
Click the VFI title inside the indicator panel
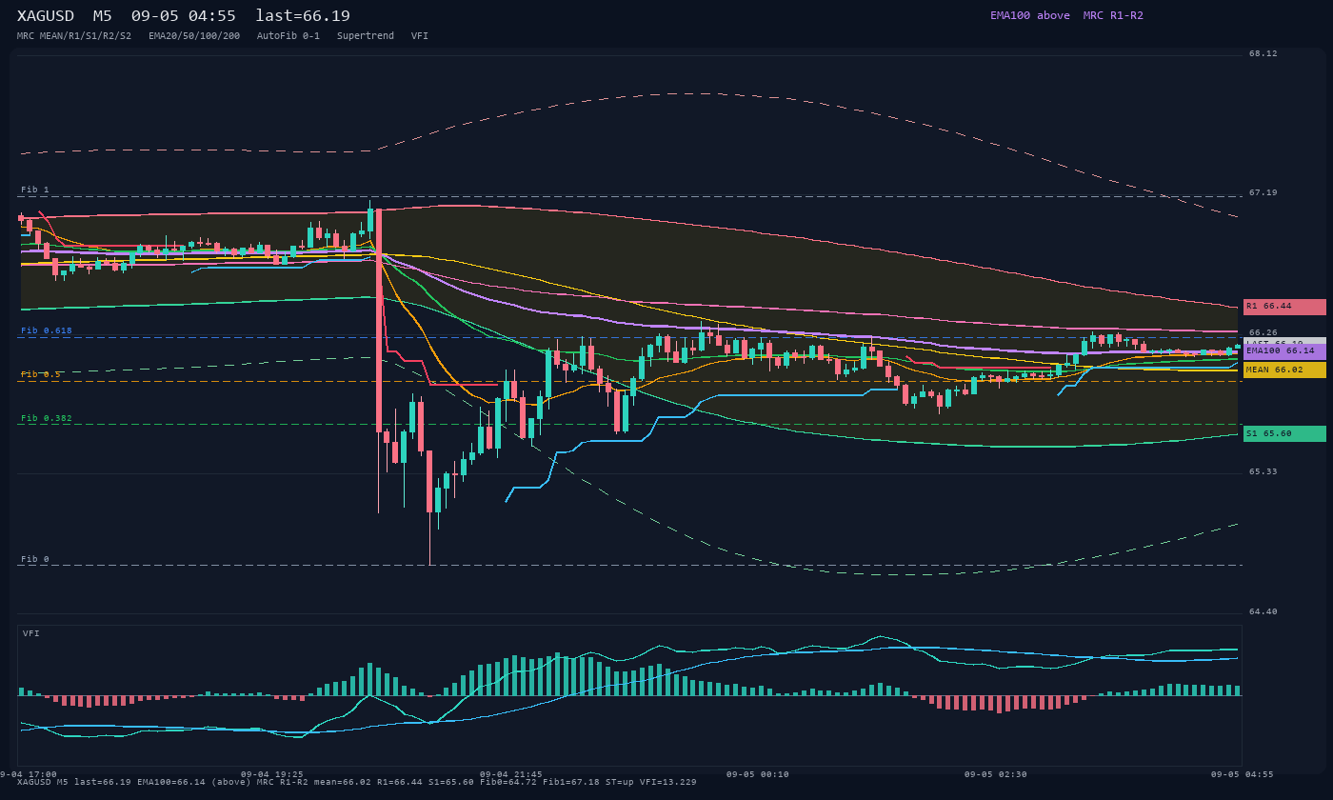pos(31,633)
